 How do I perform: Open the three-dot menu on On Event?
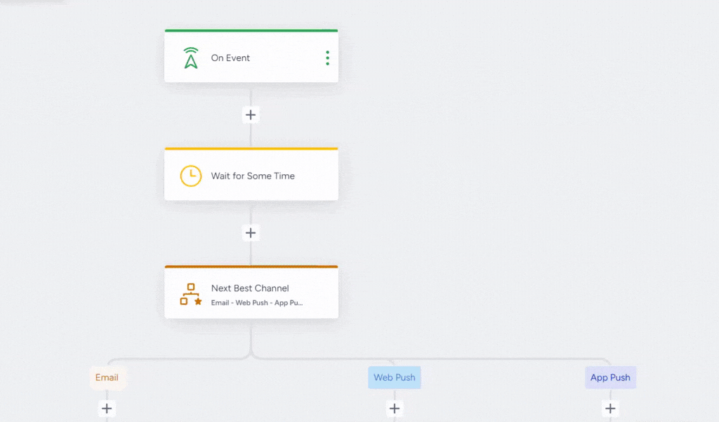(x=327, y=58)
